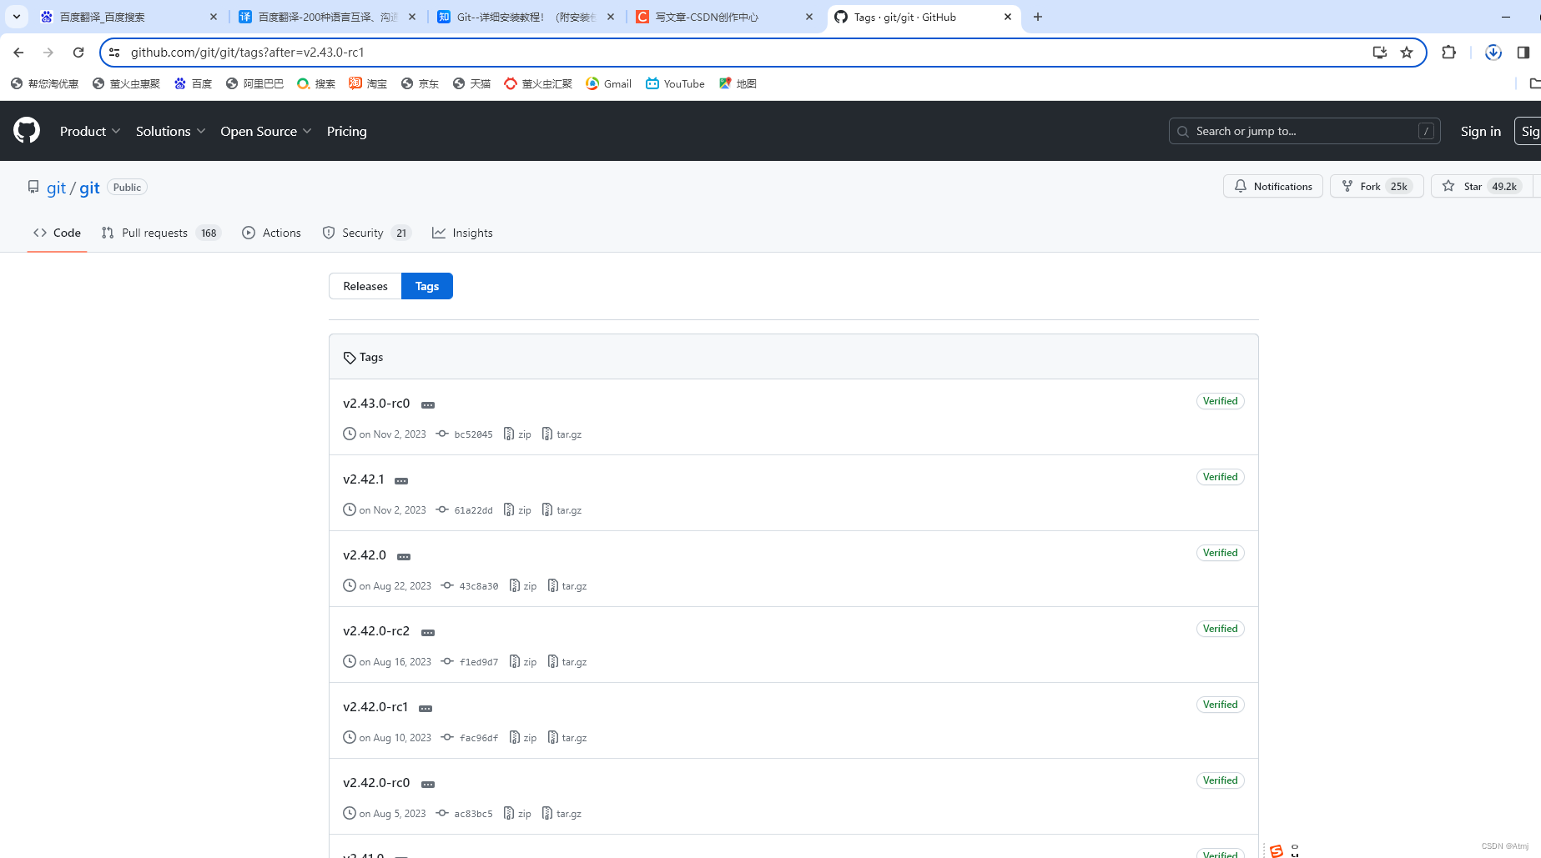Open commit 61a22dd

(x=465, y=509)
